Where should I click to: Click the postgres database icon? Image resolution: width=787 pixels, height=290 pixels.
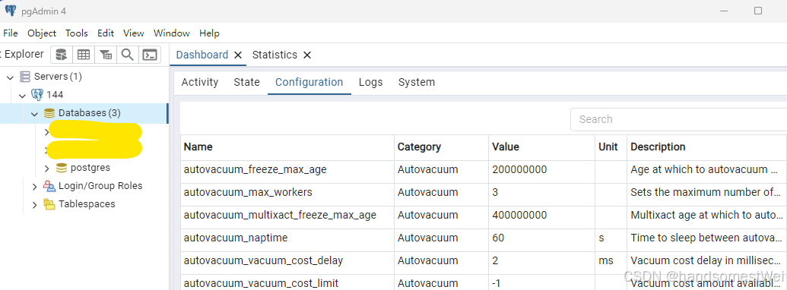pyautogui.click(x=62, y=167)
